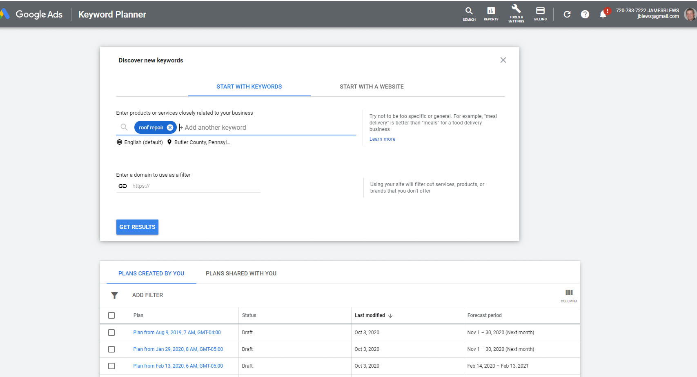
Task: Open the Help question mark icon
Action: (585, 14)
